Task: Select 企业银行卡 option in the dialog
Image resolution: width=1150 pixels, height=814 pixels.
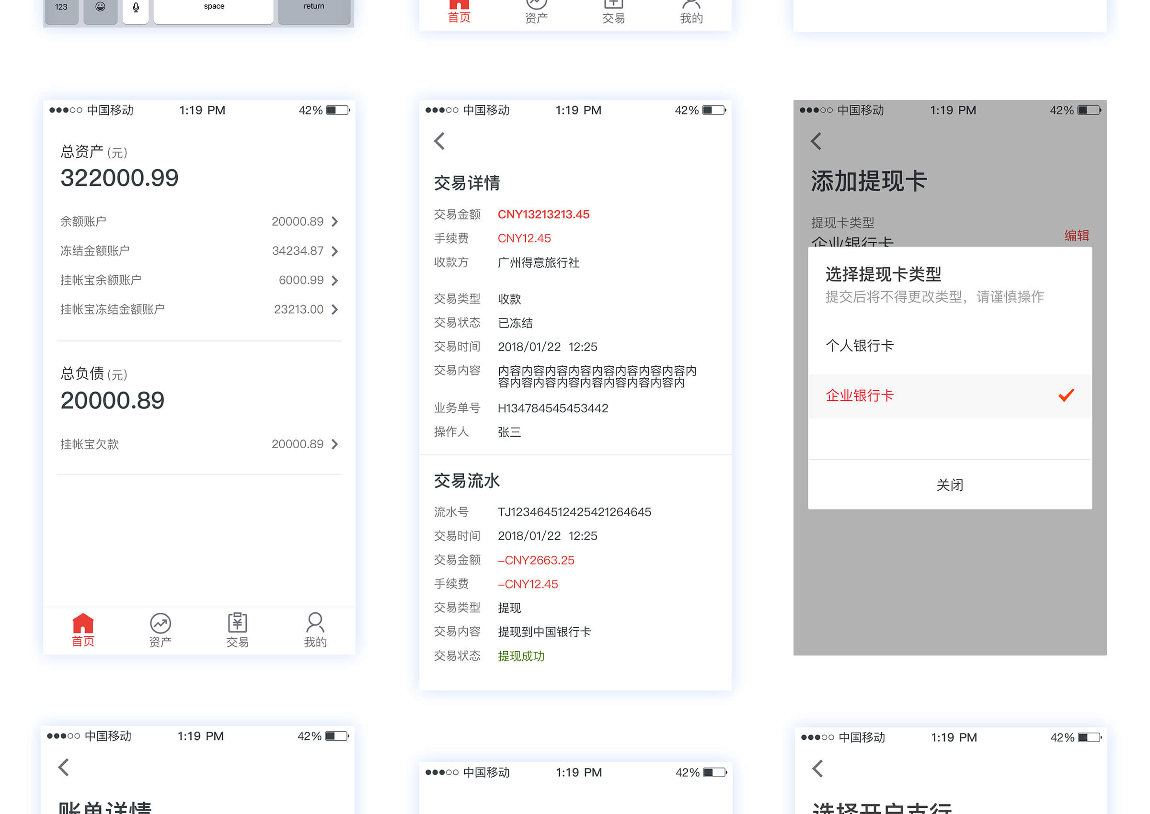Action: (x=859, y=396)
